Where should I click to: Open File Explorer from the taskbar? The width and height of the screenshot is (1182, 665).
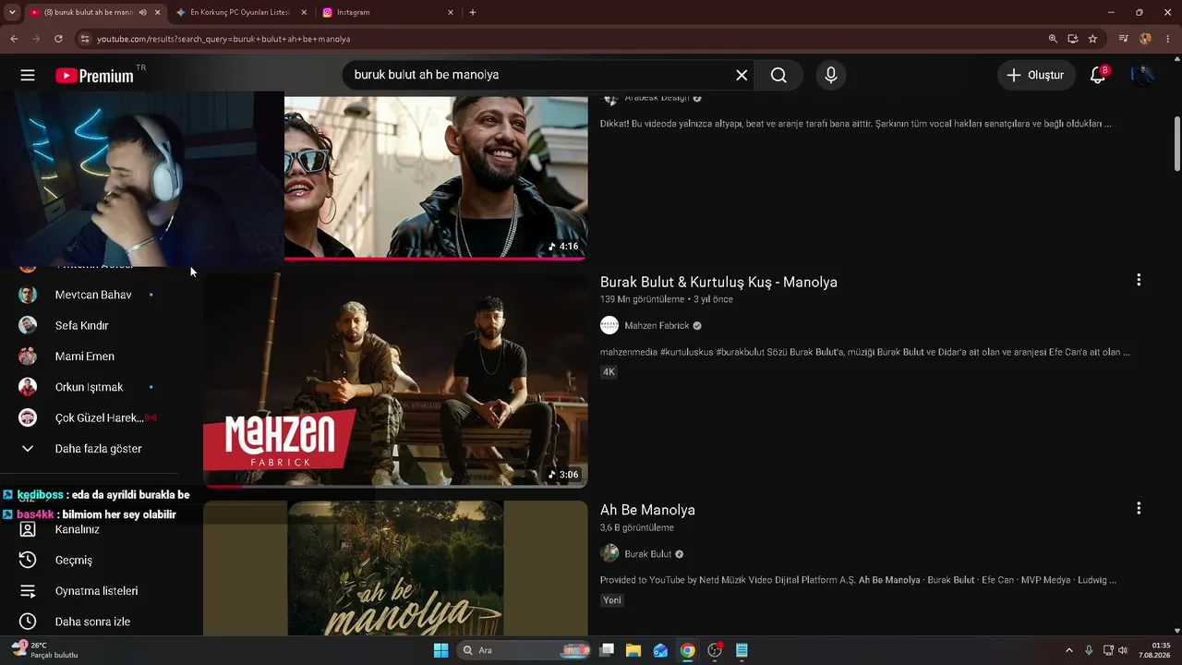[x=633, y=650]
